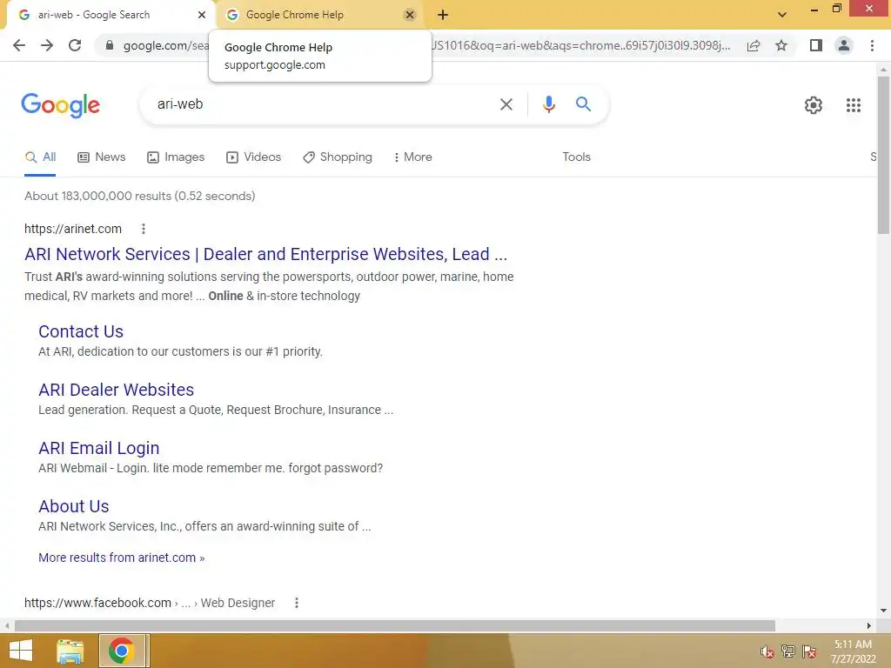891x668 pixels.
Task: Open File Explorer from the taskbar
Action: pyautogui.click(x=70, y=651)
